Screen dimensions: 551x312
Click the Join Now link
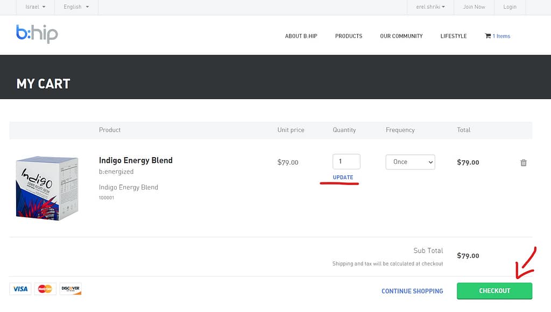[x=474, y=7]
